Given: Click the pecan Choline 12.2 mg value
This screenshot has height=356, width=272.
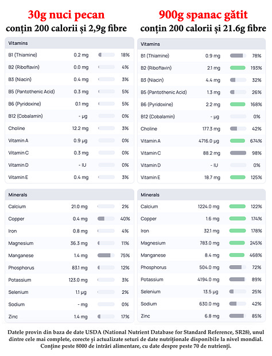Looking at the screenshot, I should point(80,128).
